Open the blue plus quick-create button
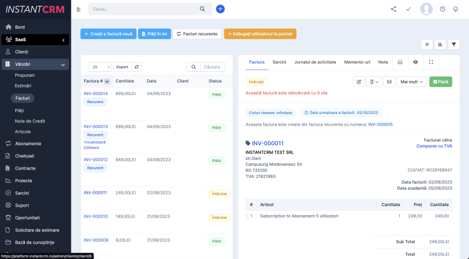This screenshot has height=259, width=469. point(220,9)
